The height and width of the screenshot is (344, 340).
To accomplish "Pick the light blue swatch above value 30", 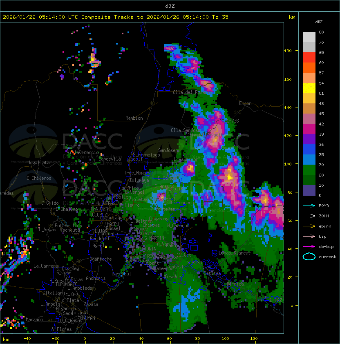I will [x=309, y=160].
